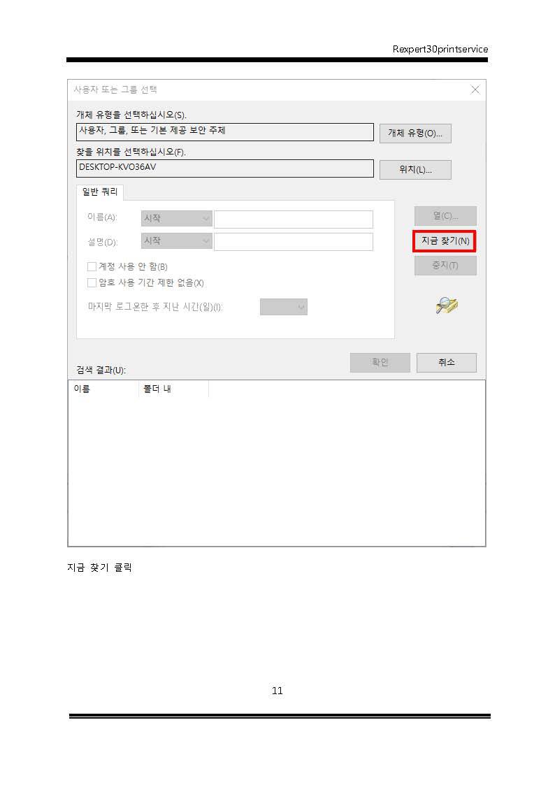Open the 이름 시작 dropdown
This screenshot has width=555, height=785.
click(177, 218)
